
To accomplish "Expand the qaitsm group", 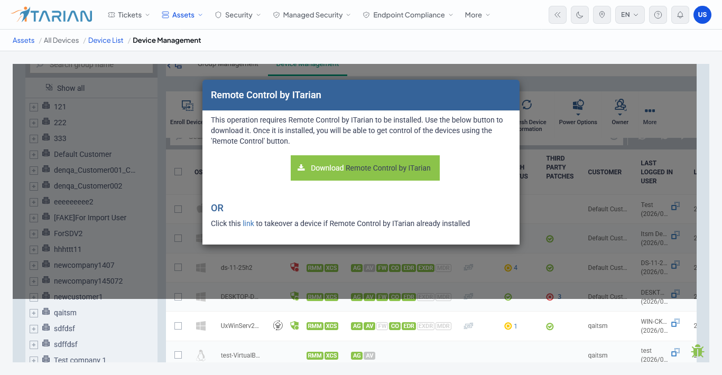I will point(34,313).
